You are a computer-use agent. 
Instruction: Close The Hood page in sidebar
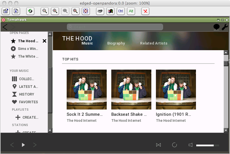pos(44,41)
